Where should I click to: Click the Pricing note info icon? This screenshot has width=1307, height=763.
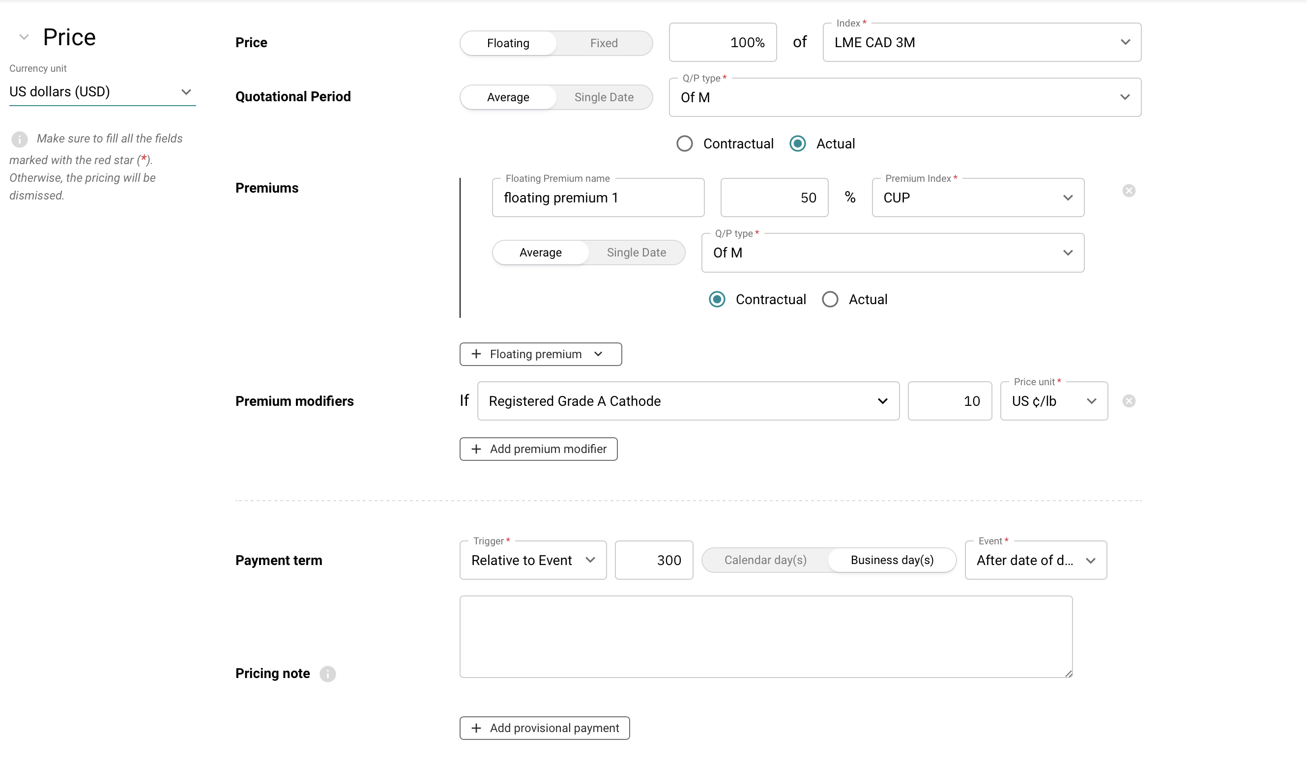(x=327, y=674)
